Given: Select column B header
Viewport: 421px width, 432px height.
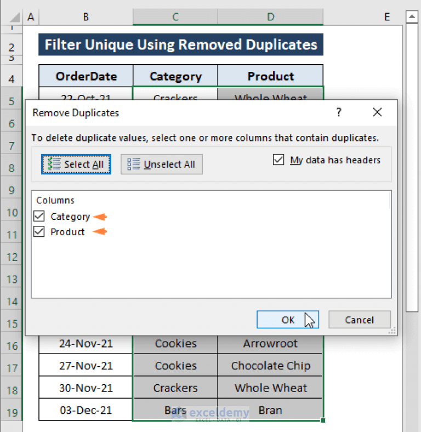Looking at the screenshot, I should [86, 17].
